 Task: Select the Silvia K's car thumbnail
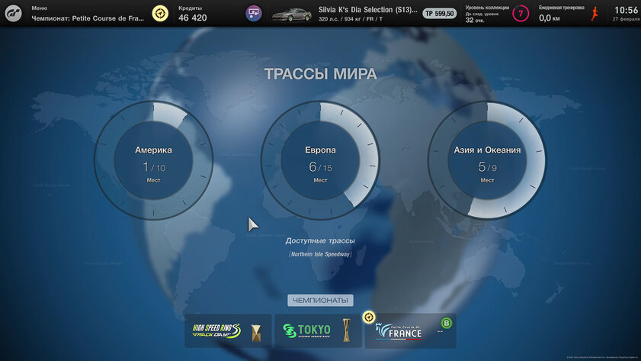pos(292,15)
